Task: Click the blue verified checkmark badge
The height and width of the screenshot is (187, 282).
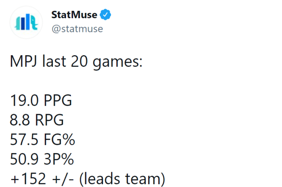Action: pyautogui.click(x=106, y=15)
